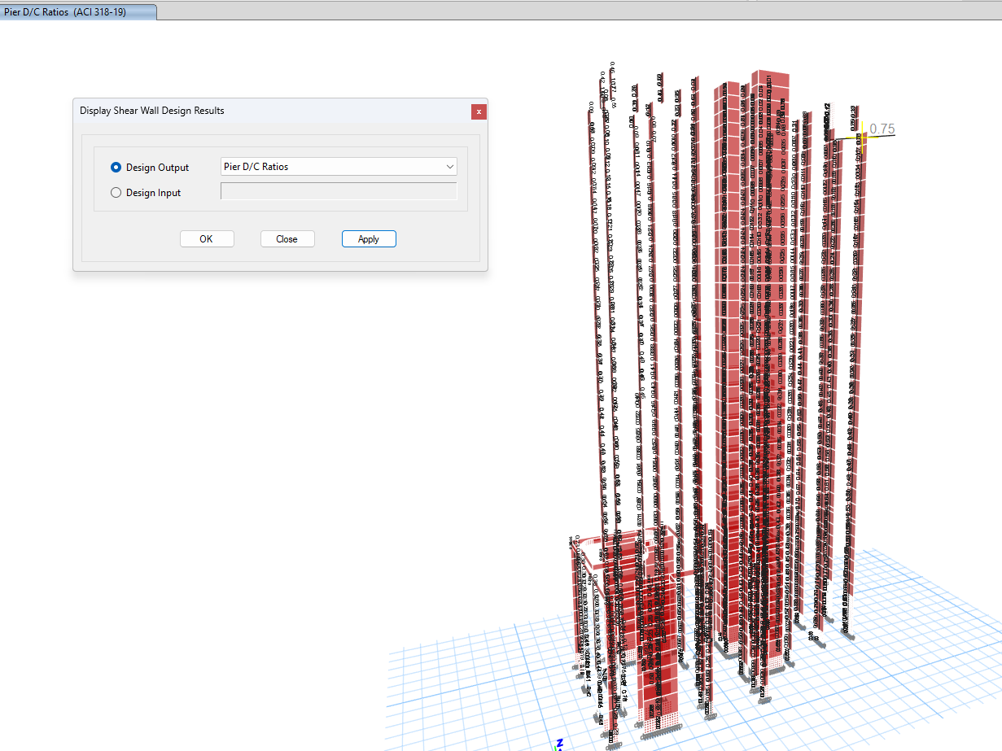Click the blue Z axis indicator
1002x751 pixels.
560,744
